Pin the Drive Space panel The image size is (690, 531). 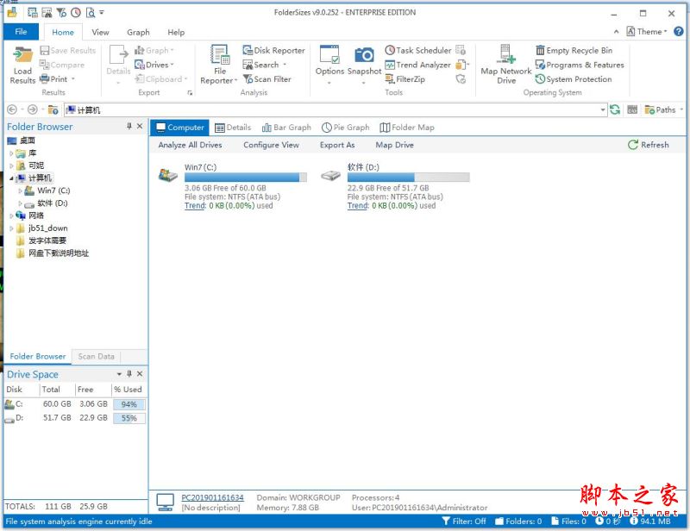(129, 373)
